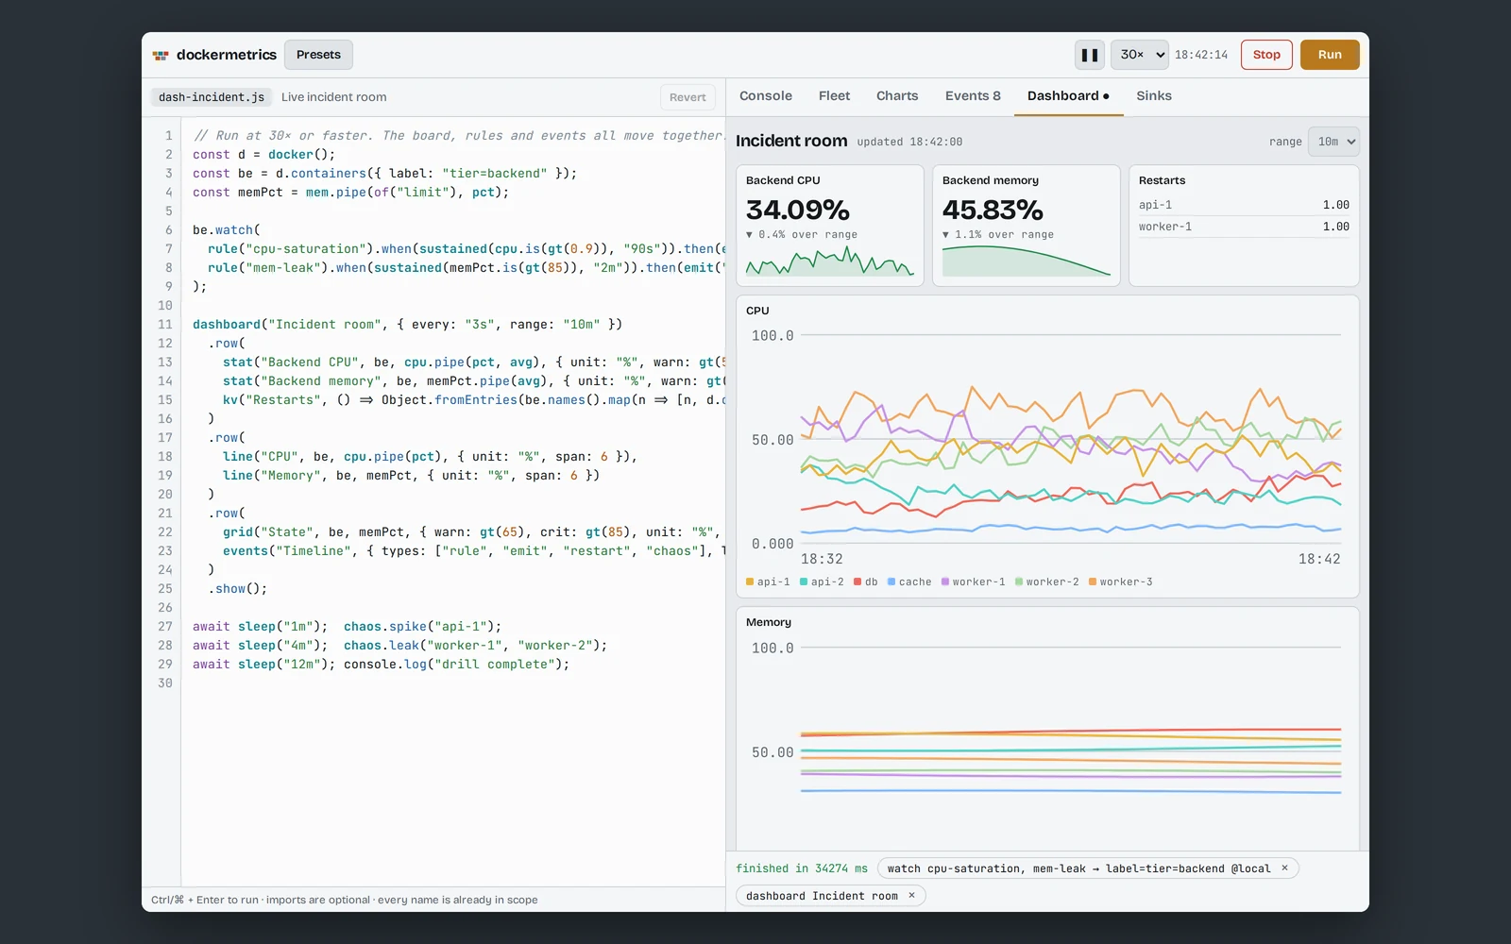
Task: Click the 18:42:14 clock readout
Action: (x=1201, y=55)
